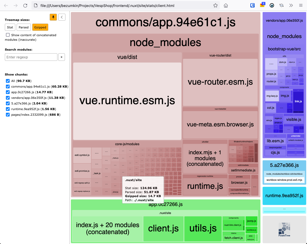
Task: Enable Show content of concatenated modules
Action: pyautogui.click(x=8, y=35)
